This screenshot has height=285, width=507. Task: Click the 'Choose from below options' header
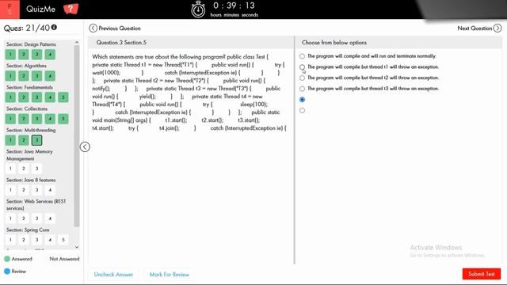(x=334, y=42)
